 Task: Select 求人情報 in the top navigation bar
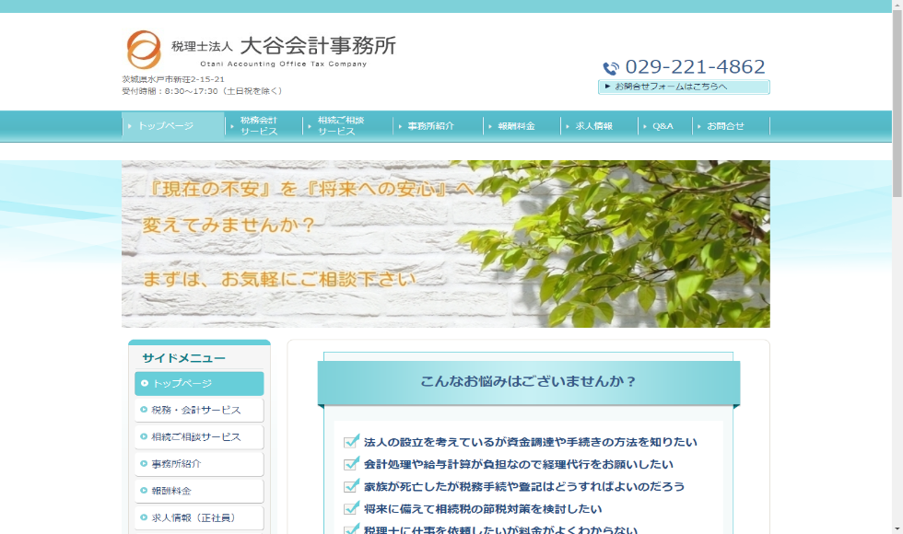click(x=594, y=126)
